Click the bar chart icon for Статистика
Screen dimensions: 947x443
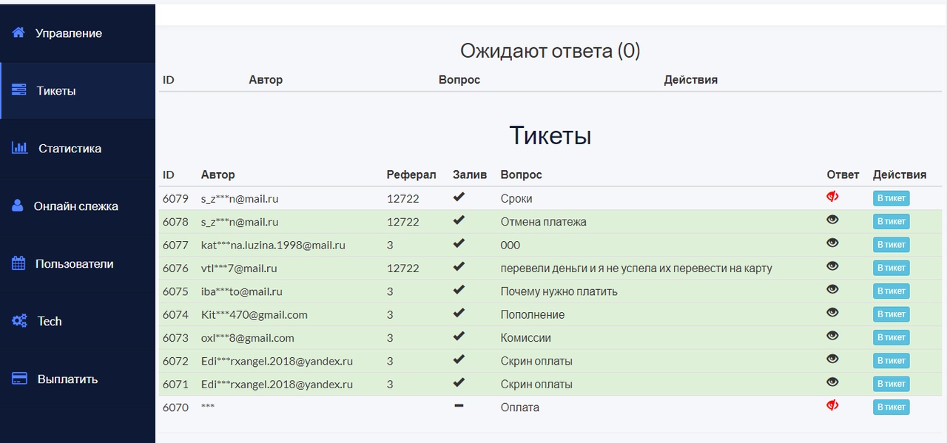tap(20, 148)
